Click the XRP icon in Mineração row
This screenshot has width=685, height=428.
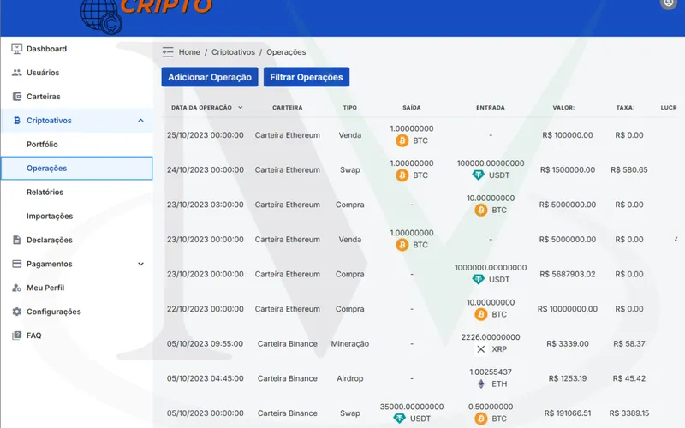click(481, 349)
